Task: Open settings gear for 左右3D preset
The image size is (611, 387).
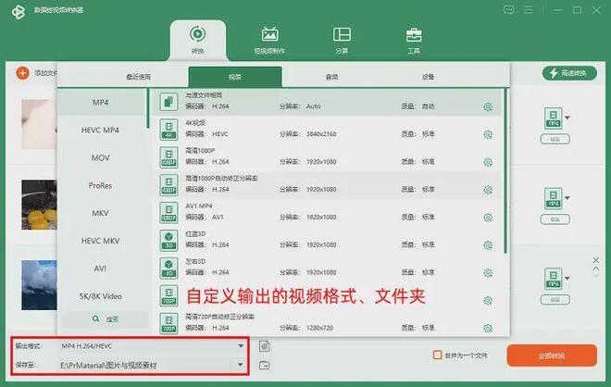Action: pyautogui.click(x=488, y=273)
